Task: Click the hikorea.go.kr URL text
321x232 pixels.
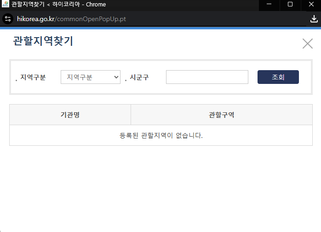Action: click(x=71, y=19)
